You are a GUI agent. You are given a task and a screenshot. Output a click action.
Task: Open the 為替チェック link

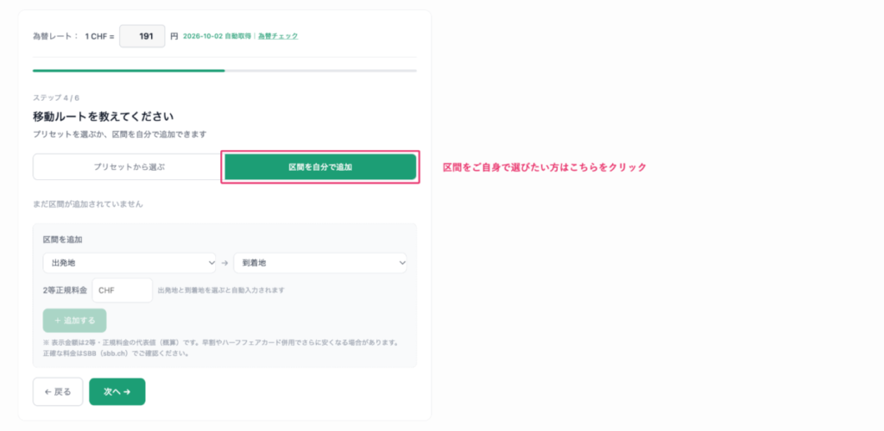pyautogui.click(x=278, y=36)
